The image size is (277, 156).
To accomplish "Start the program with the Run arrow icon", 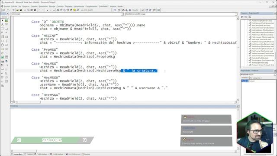I will 47,10.
